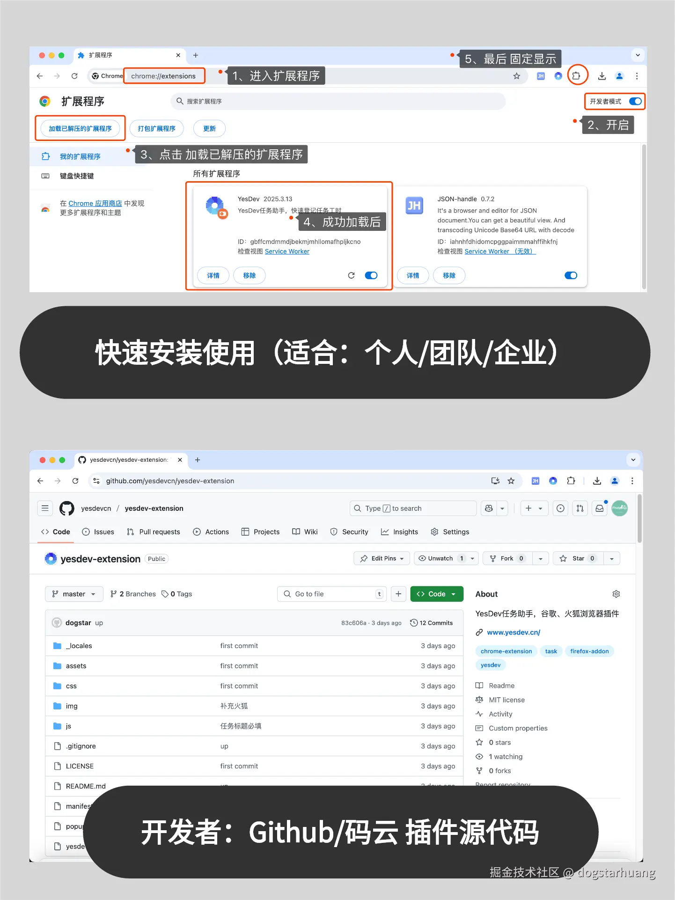Bookmark the chrome://extensions page with the star

point(516,76)
